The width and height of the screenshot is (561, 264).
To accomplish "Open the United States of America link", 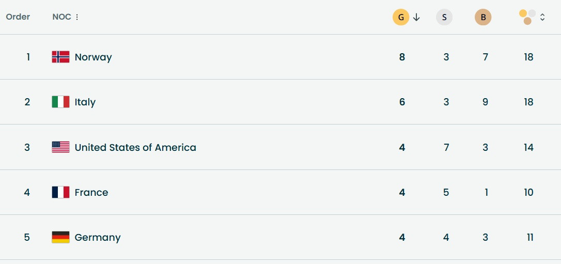I will click(x=135, y=147).
